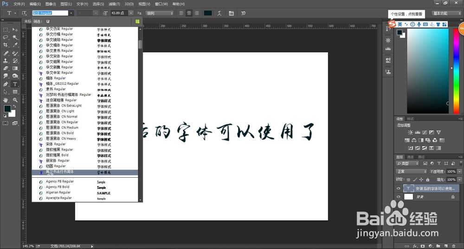This screenshot has height=249, width=464.
Task: Toggle layer visibility of the text layer
Action: coord(398,188)
